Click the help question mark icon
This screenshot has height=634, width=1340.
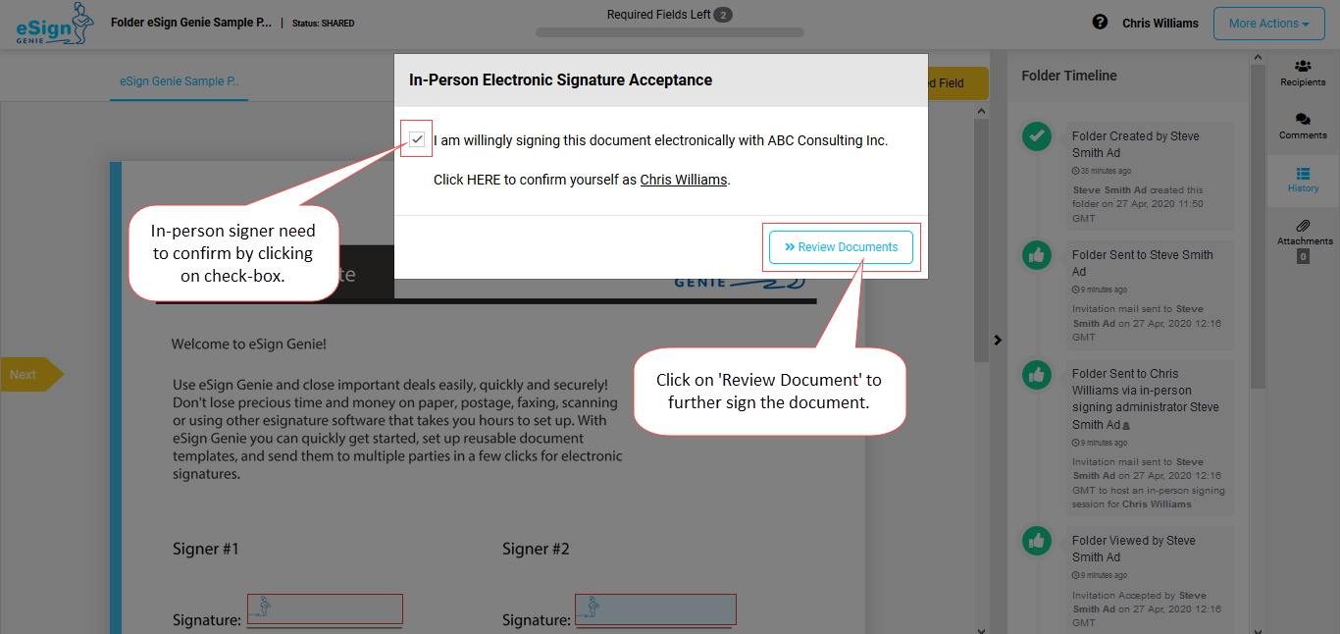coord(1100,23)
